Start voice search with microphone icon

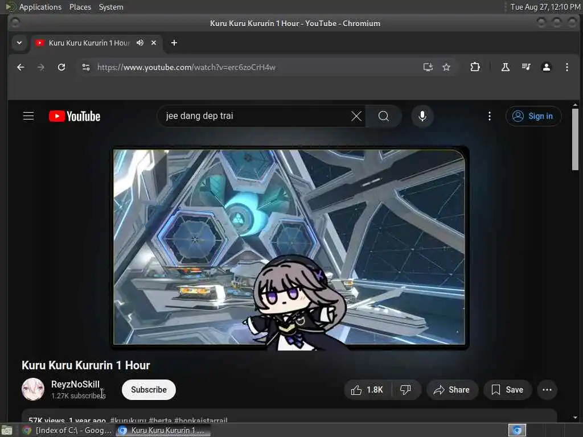tap(422, 116)
